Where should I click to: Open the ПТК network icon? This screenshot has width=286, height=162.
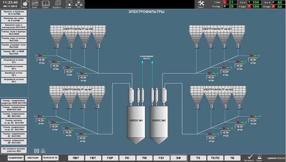[x=79, y=4]
